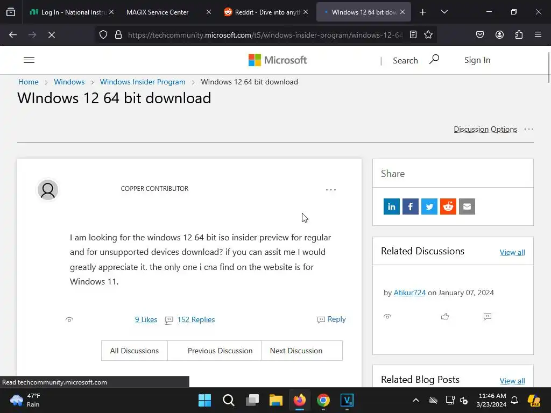The height and width of the screenshot is (413, 551).
Task: Share discussion on Facebook
Action: click(411, 206)
